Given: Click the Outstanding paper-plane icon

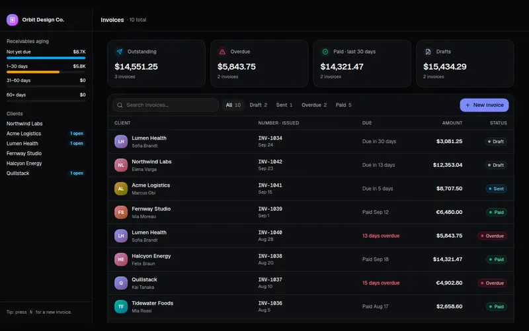Looking at the screenshot, I should click(x=120, y=52).
